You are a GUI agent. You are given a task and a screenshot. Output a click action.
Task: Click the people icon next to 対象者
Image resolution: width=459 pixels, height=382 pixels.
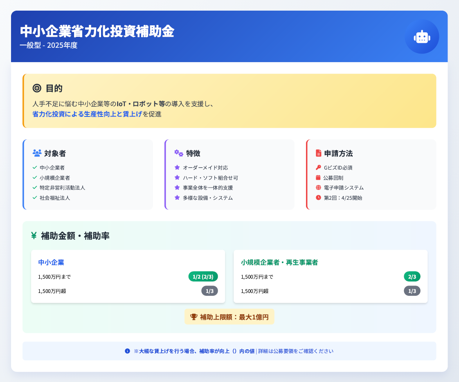tap(37, 153)
